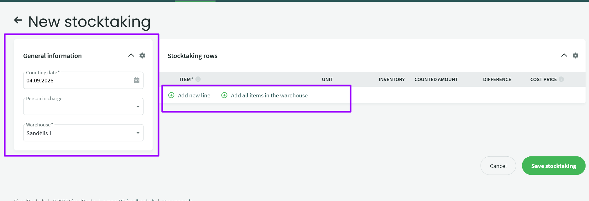Open Stocktaking rows panel settings gear
589x201 pixels.
point(576,56)
